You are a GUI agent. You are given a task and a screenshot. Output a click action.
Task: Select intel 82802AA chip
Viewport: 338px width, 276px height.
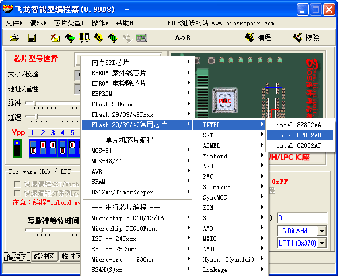click(300, 125)
